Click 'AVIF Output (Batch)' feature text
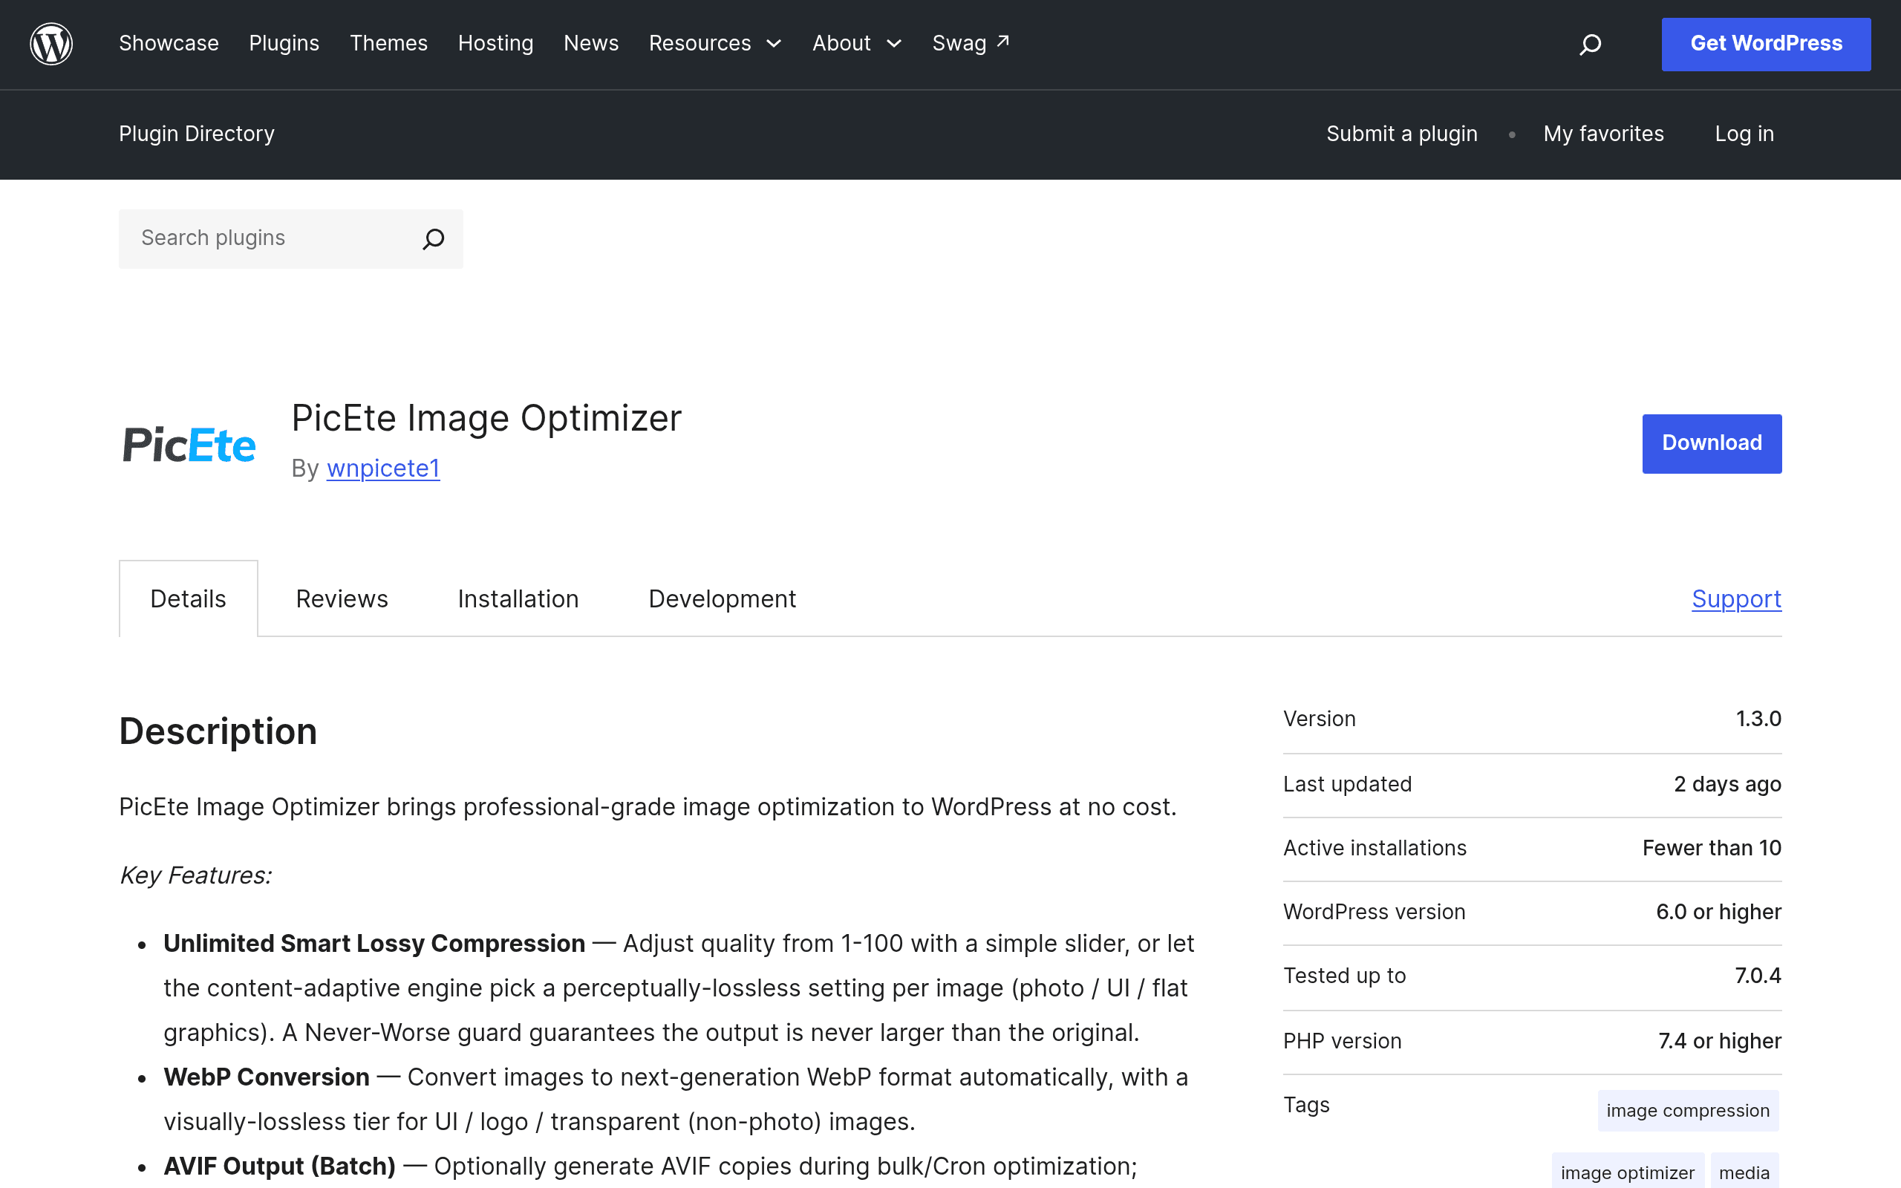 tap(280, 1166)
